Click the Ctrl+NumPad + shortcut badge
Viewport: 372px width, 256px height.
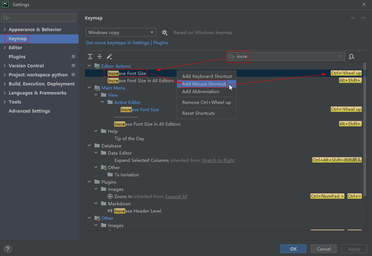[327, 196]
